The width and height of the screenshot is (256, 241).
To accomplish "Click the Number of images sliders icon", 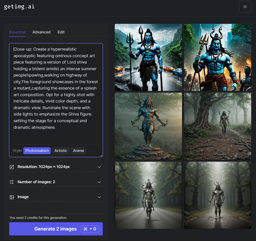I will [12, 182].
